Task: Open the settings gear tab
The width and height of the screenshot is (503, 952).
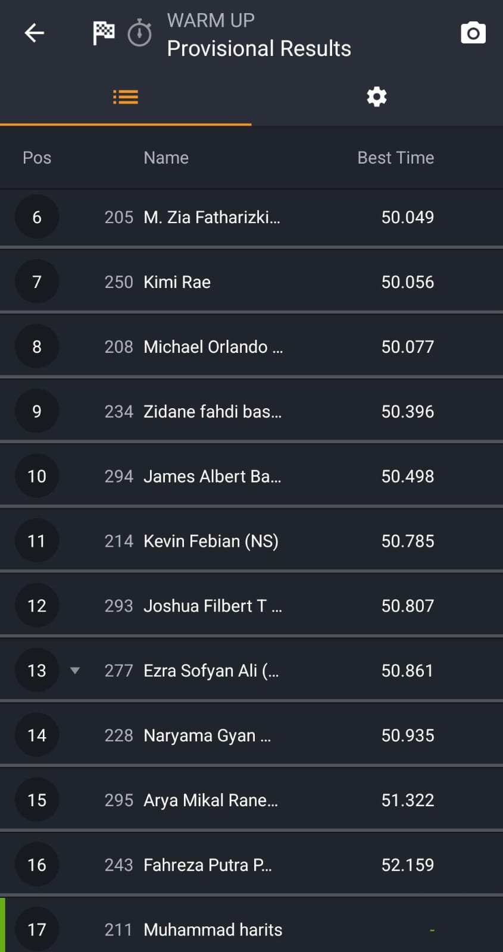Action: pyautogui.click(x=377, y=97)
